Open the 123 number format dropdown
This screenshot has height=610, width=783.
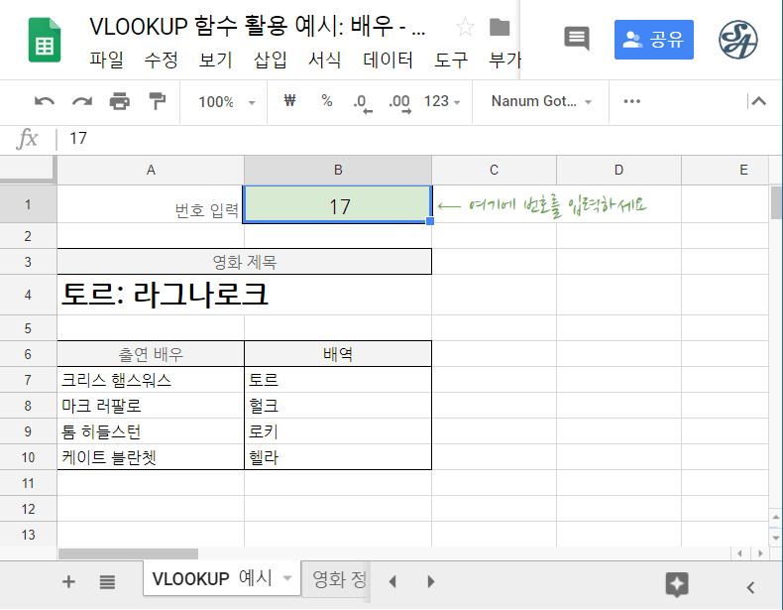click(442, 101)
